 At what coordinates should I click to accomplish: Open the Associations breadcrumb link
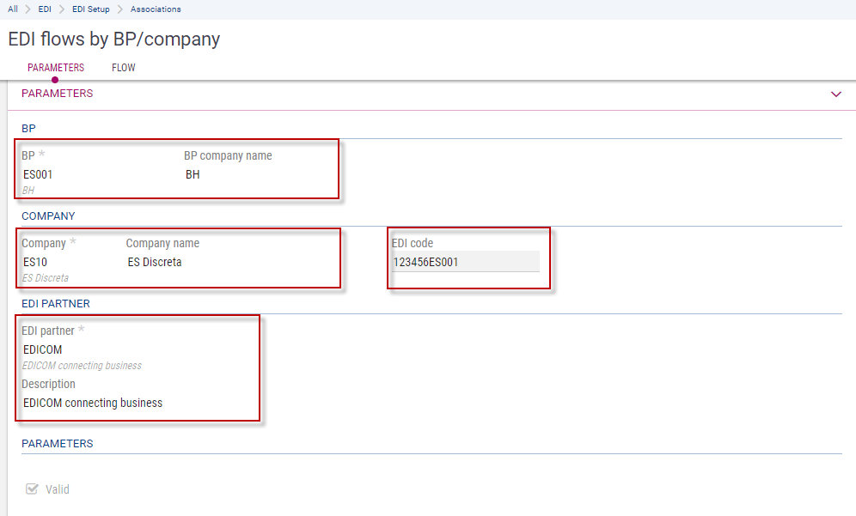(x=156, y=9)
